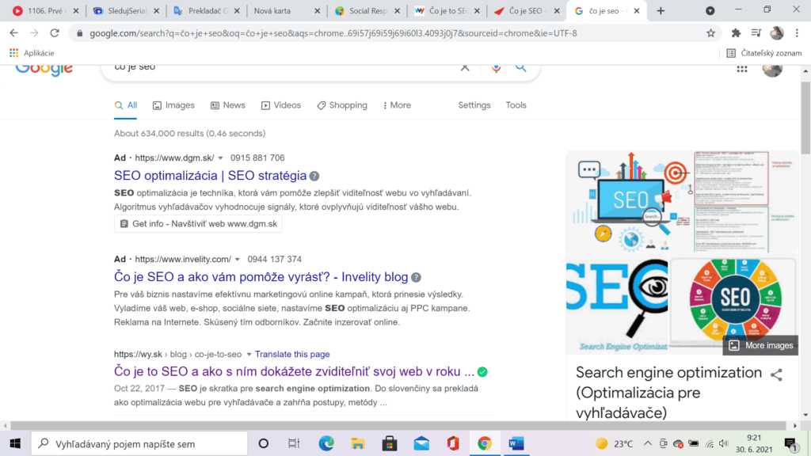Open Čitateľský zoznam reading list

click(x=764, y=53)
